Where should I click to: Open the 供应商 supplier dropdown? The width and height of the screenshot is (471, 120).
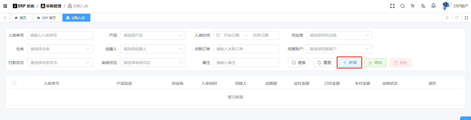pos(339,35)
